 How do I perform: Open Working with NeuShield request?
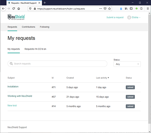(x=20, y=96)
